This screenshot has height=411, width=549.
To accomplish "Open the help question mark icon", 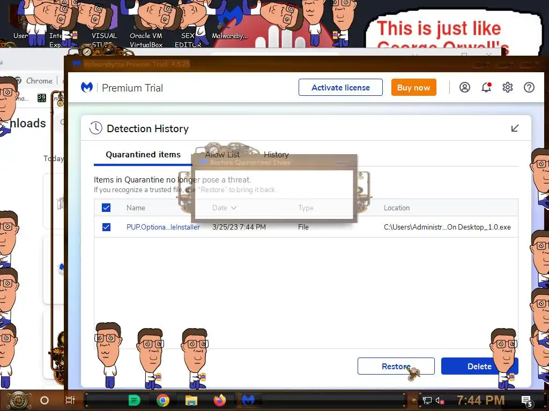I will pyautogui.click(x=529, y=87).
